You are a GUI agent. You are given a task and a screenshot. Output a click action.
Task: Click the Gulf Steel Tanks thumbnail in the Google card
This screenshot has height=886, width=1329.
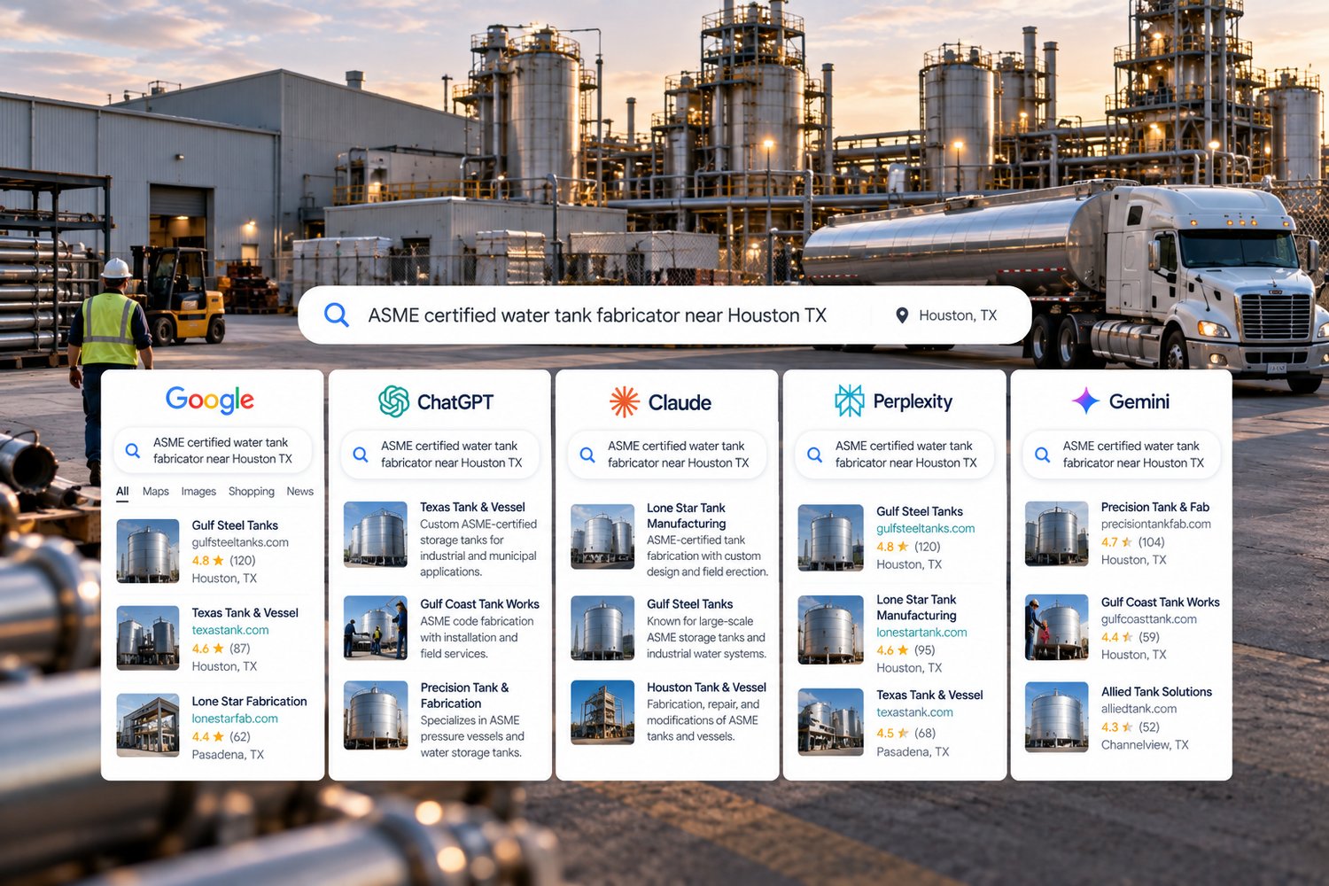coord(148,551)
